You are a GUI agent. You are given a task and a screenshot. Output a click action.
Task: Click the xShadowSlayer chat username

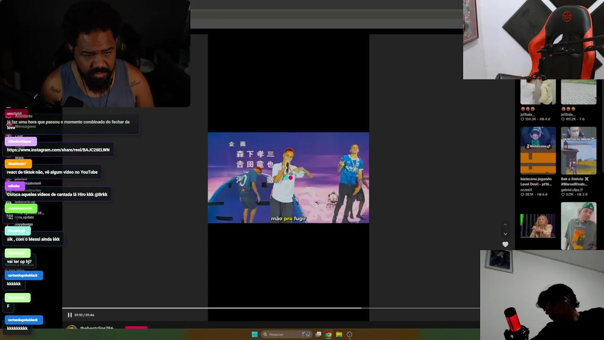(x=20, y=141)
